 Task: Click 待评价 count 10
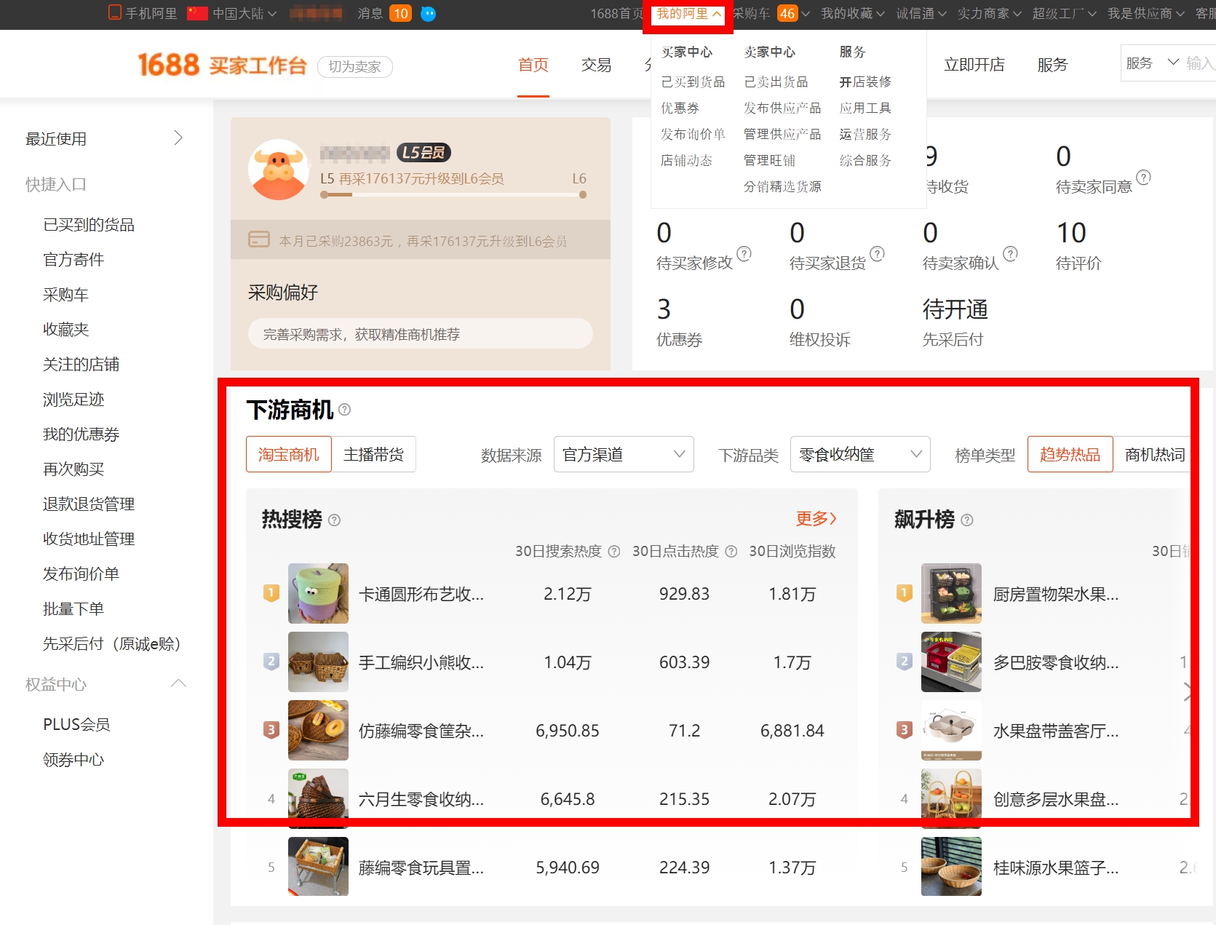[x=1071, y=233]
